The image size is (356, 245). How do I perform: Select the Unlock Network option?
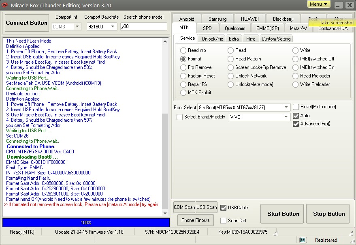coord(231,76)
